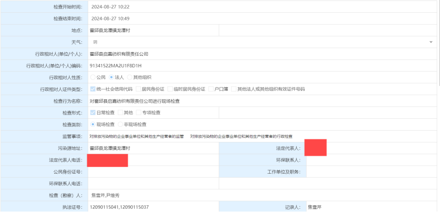Click the 记录人 field 焦雪芹
The image size is (440, 212).
pyautogui.click(x=372, y=207)
